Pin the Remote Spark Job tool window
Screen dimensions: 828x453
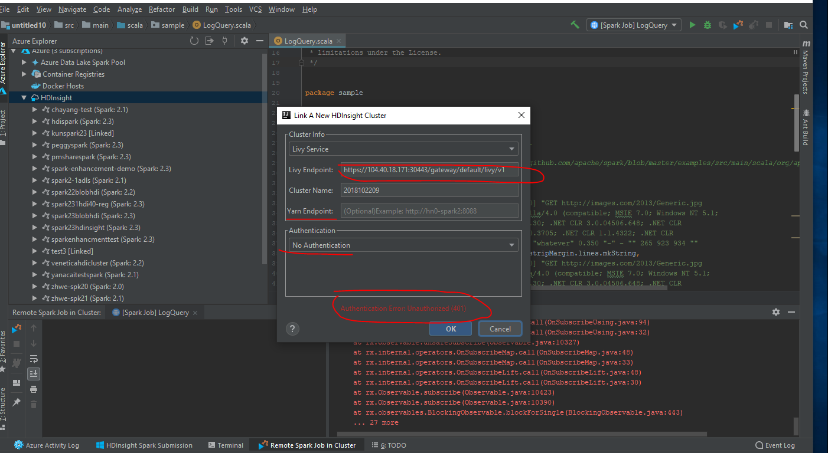(x=16, y=401)
